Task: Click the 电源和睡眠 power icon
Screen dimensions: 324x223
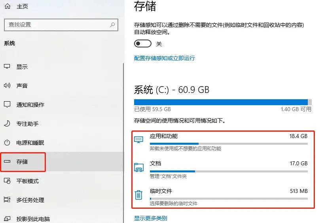Action: click(7, 142)
